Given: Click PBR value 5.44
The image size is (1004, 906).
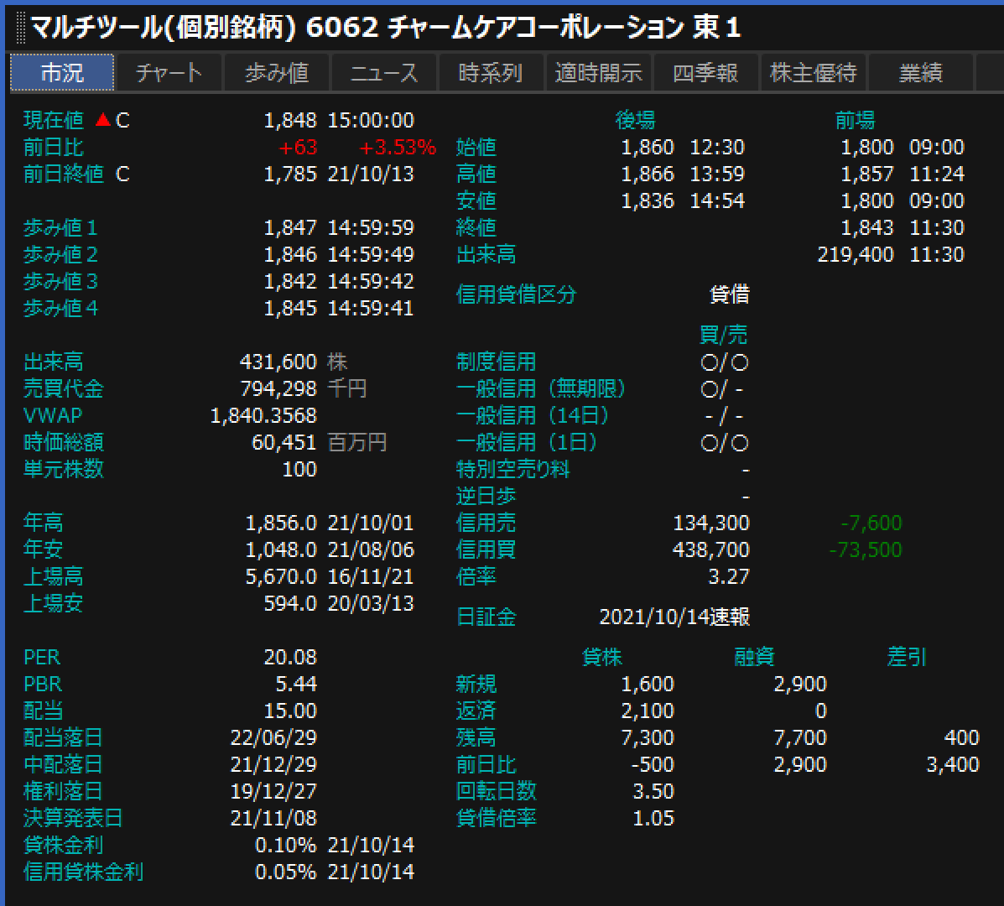Looking at the screenshot, I should pyautogui.click(x=296, y=684).
